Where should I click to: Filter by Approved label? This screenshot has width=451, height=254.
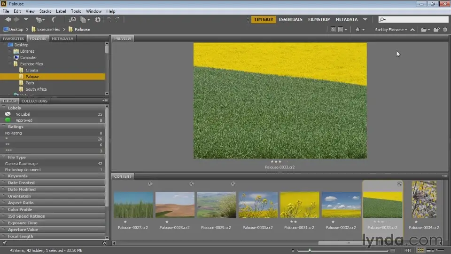[24, 120]
